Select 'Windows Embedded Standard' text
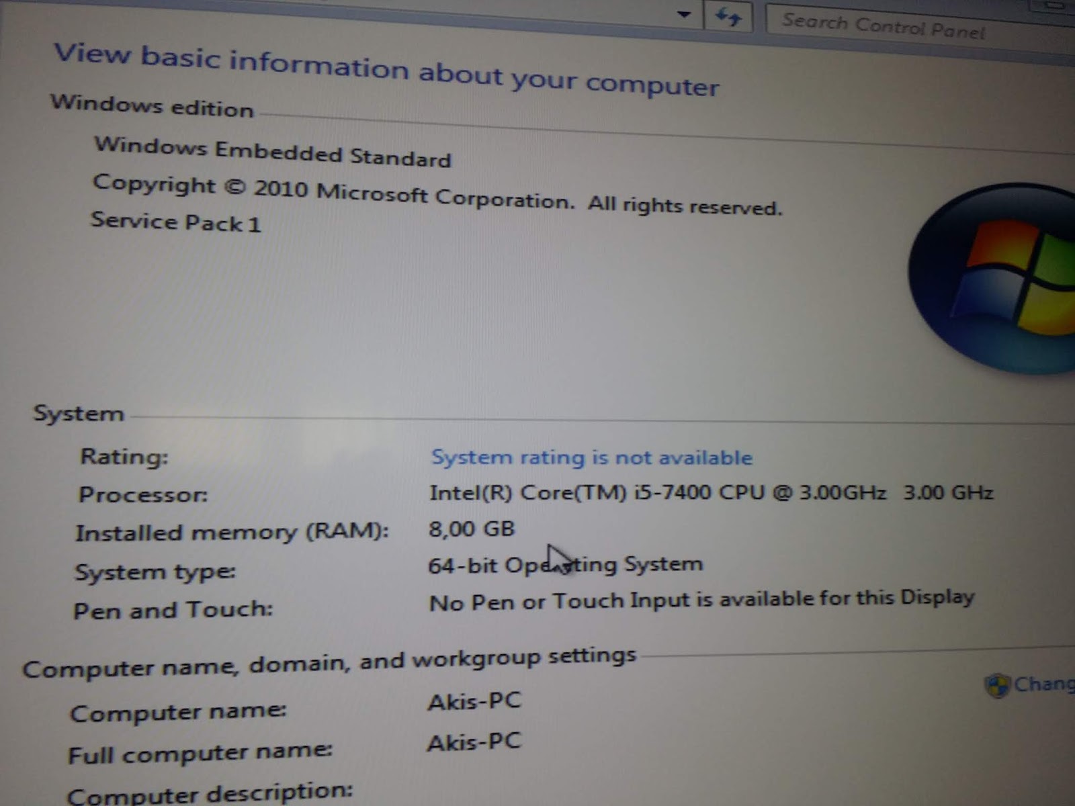 pyautogui.click(x=272, y=152)
